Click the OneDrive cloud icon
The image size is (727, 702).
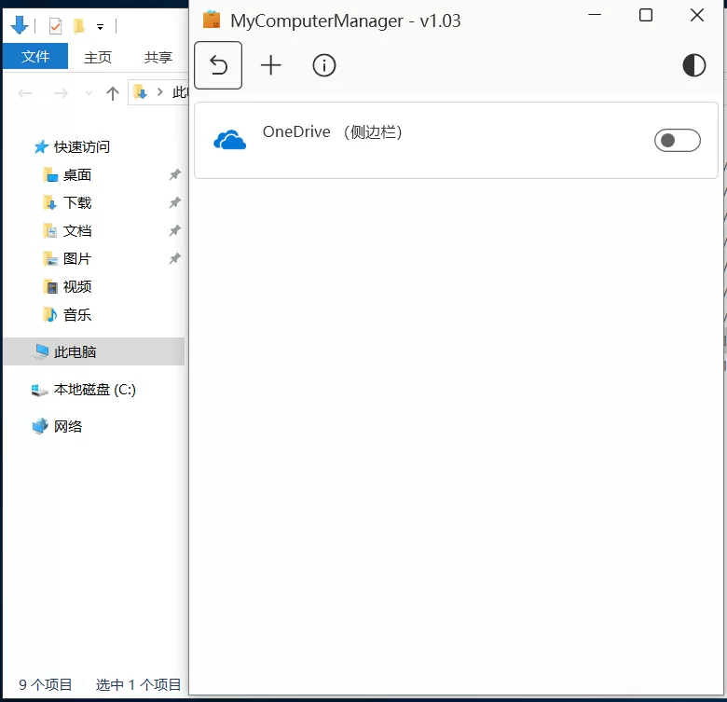point(229,140)
